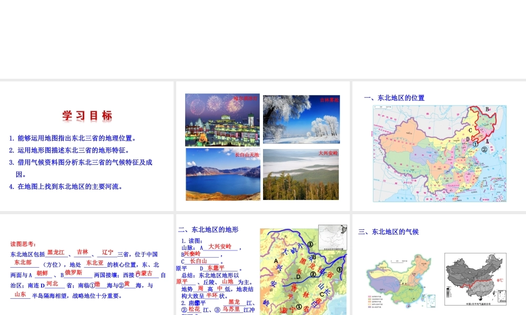Click the red answer 朝鲜

tap(42, 273)
